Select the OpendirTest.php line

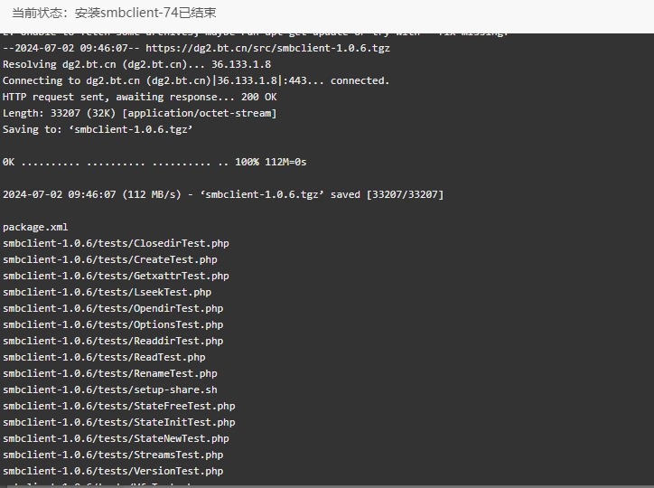tap(113, 309)
